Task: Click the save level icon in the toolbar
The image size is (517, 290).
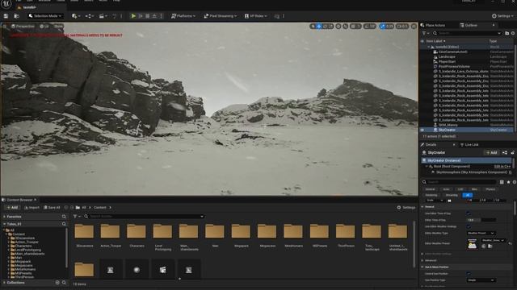Action: pos(6,16)
